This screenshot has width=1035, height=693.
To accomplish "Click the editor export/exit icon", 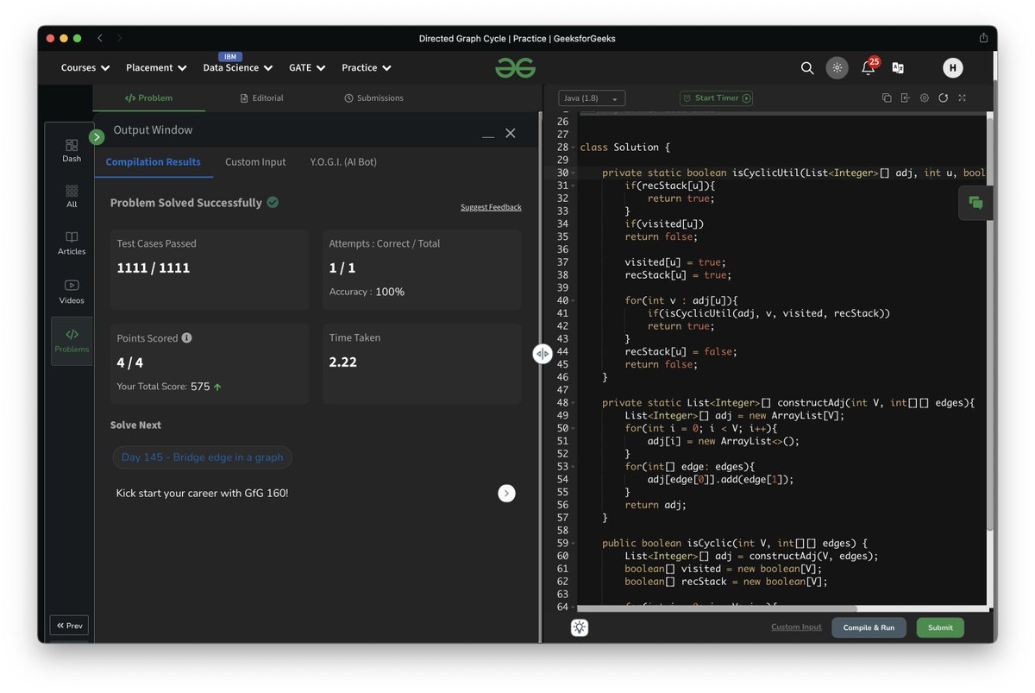I will click(905, 98).
